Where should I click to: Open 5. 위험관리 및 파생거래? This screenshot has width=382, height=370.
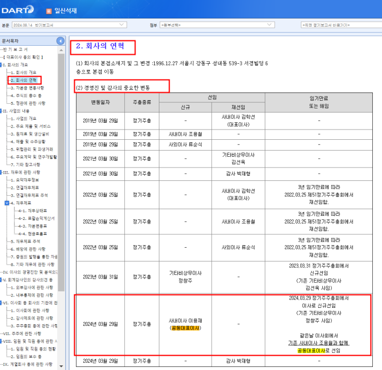(32, 150)
